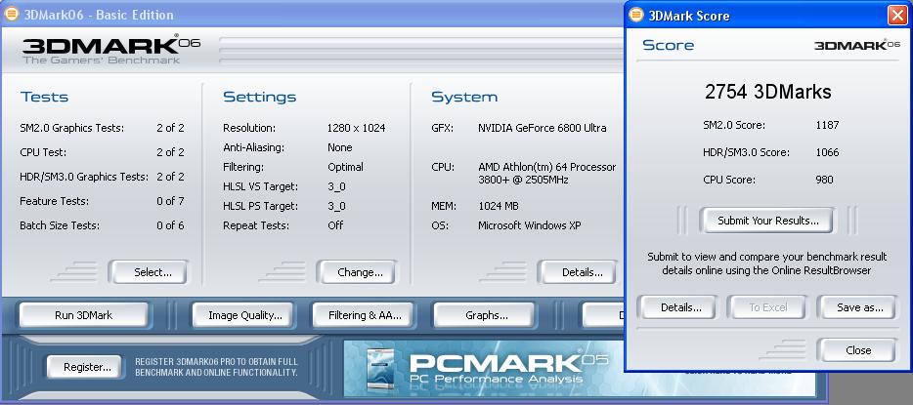Click the Score heading in dialog
Viewport: 913px width, 405px height.
pyautogui.click(x=668, y=45)
